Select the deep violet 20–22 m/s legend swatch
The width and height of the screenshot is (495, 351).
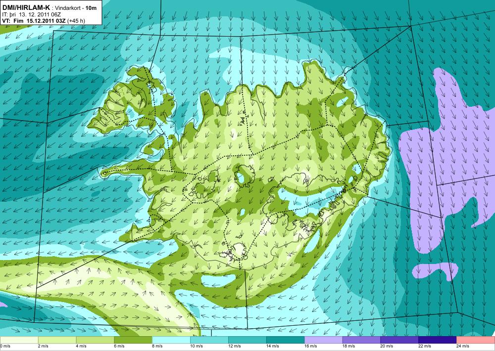click(399, 340)
